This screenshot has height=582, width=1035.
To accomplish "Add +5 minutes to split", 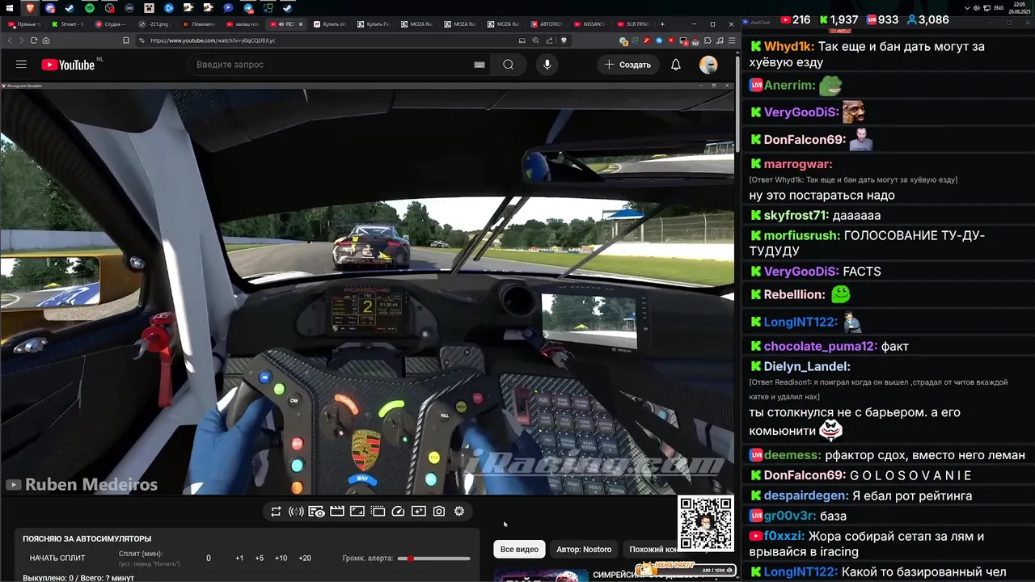I will click(260, 559).
